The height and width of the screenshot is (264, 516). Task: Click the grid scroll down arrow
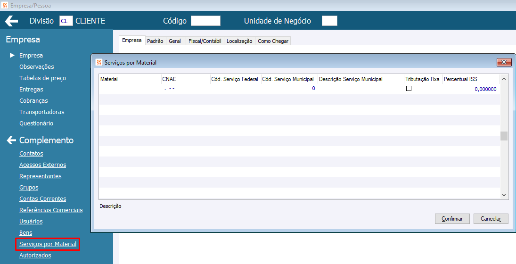pos(504,195)
